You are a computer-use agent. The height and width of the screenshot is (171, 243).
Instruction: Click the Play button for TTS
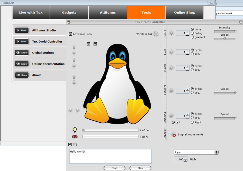(x=140, y=168)
